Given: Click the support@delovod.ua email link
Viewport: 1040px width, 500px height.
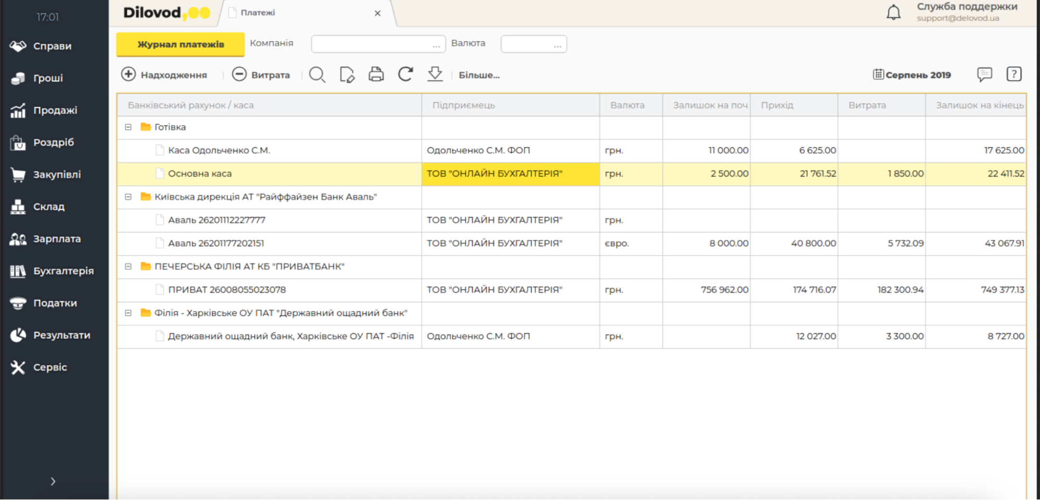Looking at the screenshot, I should click(958, 18).
